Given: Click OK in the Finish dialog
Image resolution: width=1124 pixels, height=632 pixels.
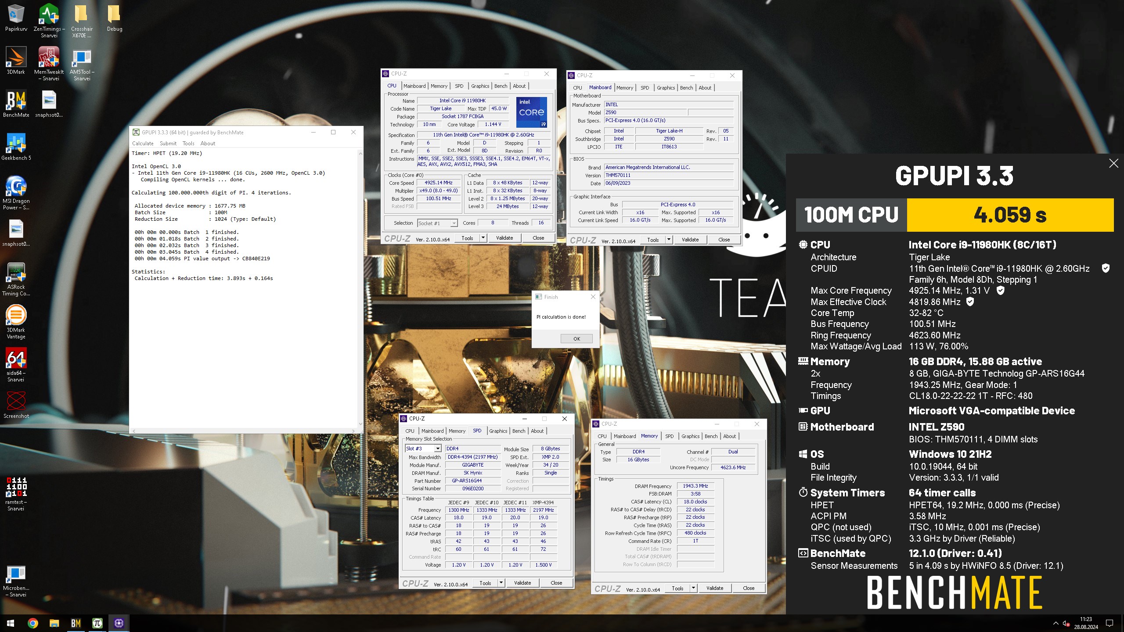Looking at the screenshot, I should pyautogui.click(x=576, y=339).
